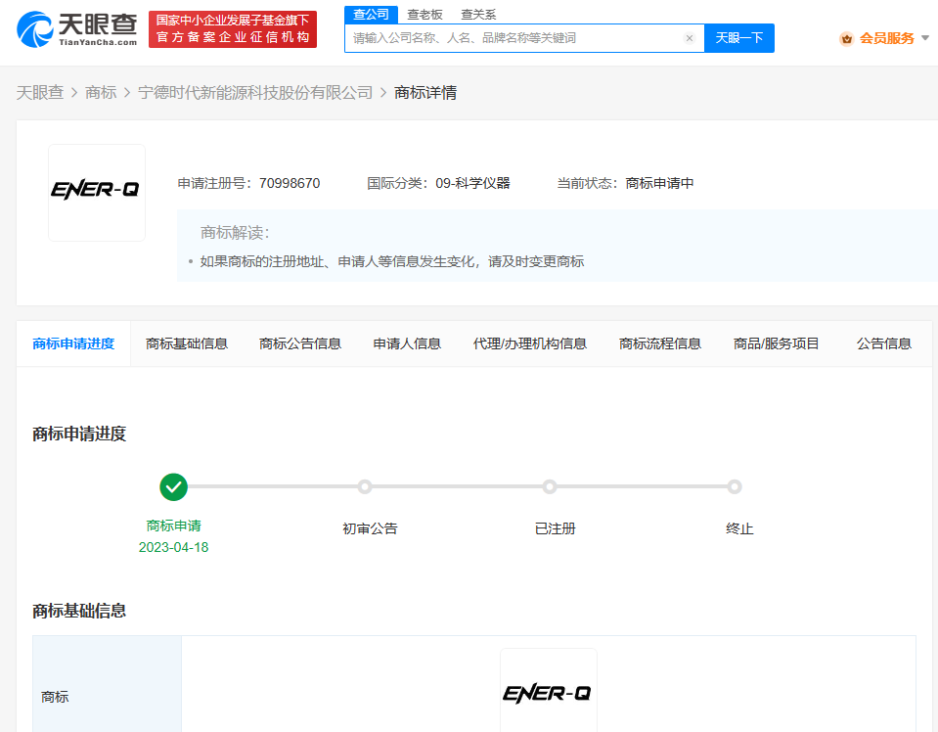Open ENER-Q trademark image at top
Image resolution: width=938 pixels, height=732 pixels.
click(x=96, y=192)
